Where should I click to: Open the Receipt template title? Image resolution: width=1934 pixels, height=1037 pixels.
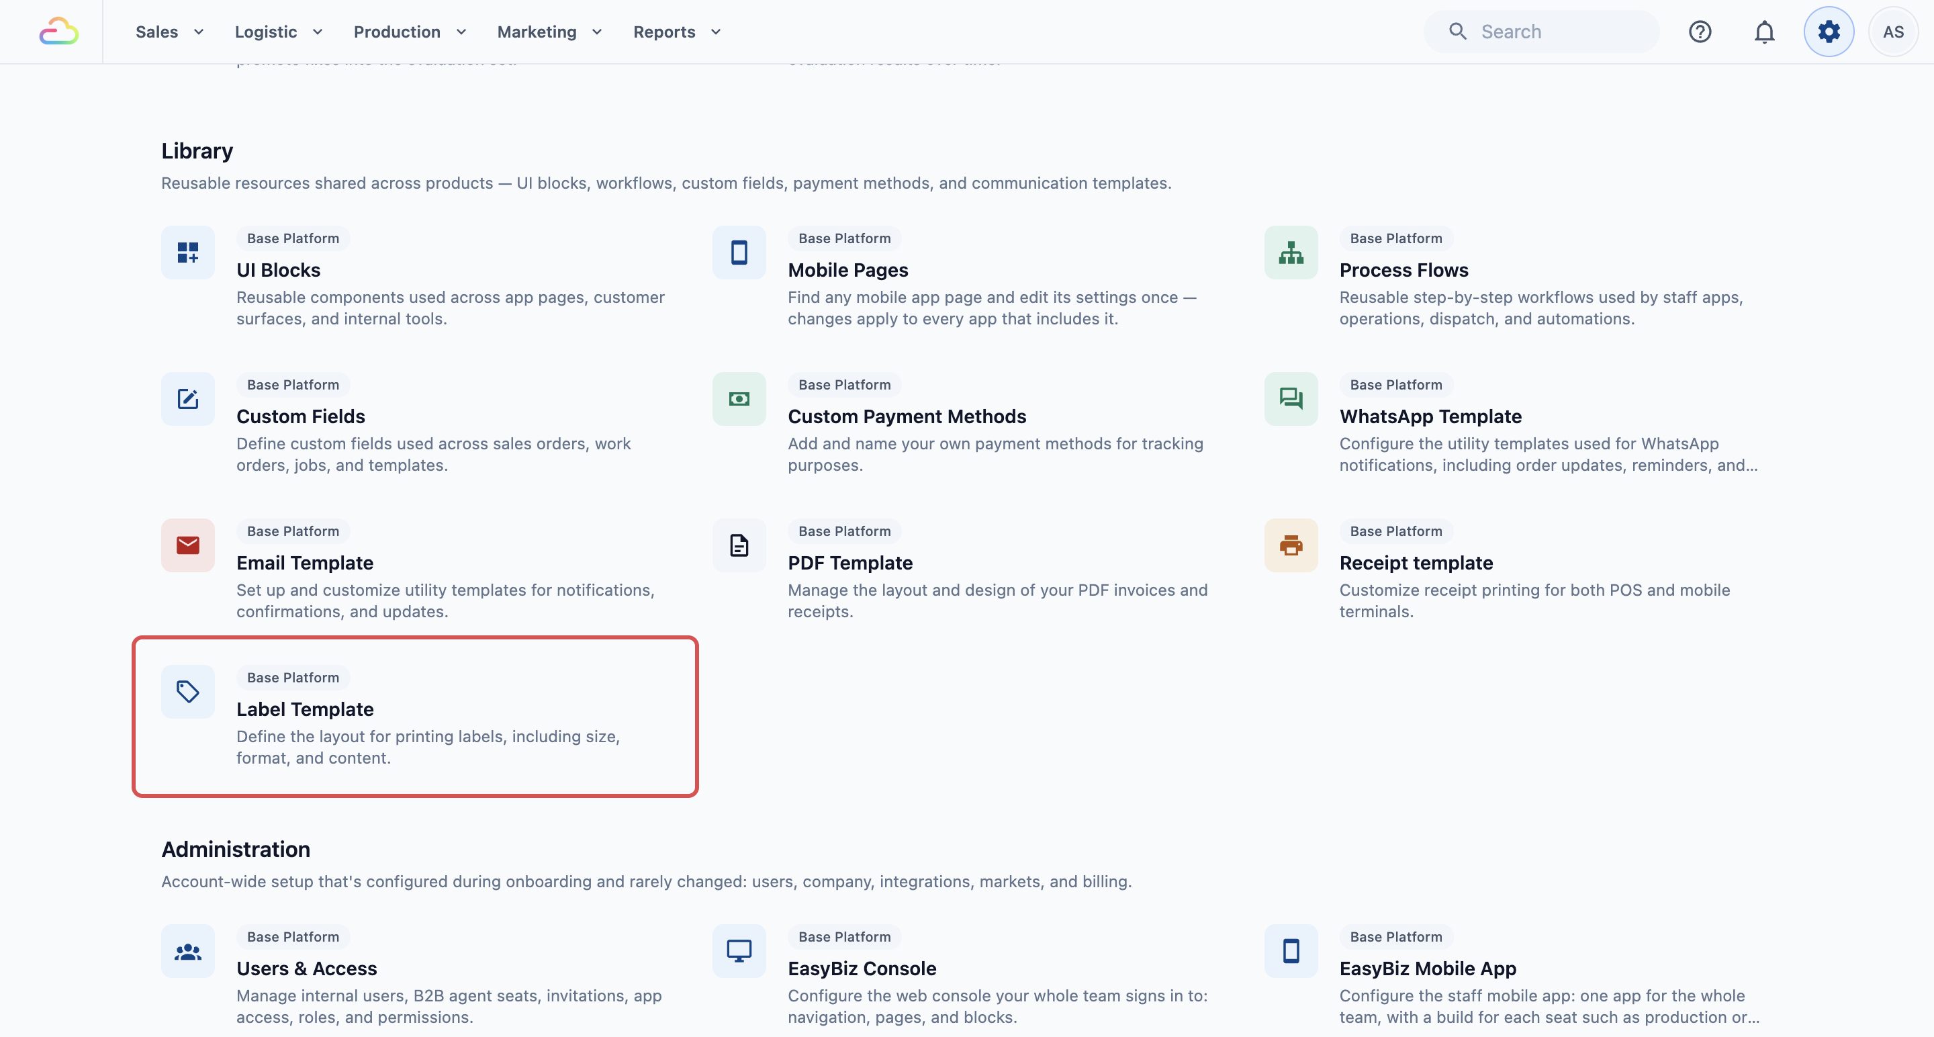click(1417, 563)
